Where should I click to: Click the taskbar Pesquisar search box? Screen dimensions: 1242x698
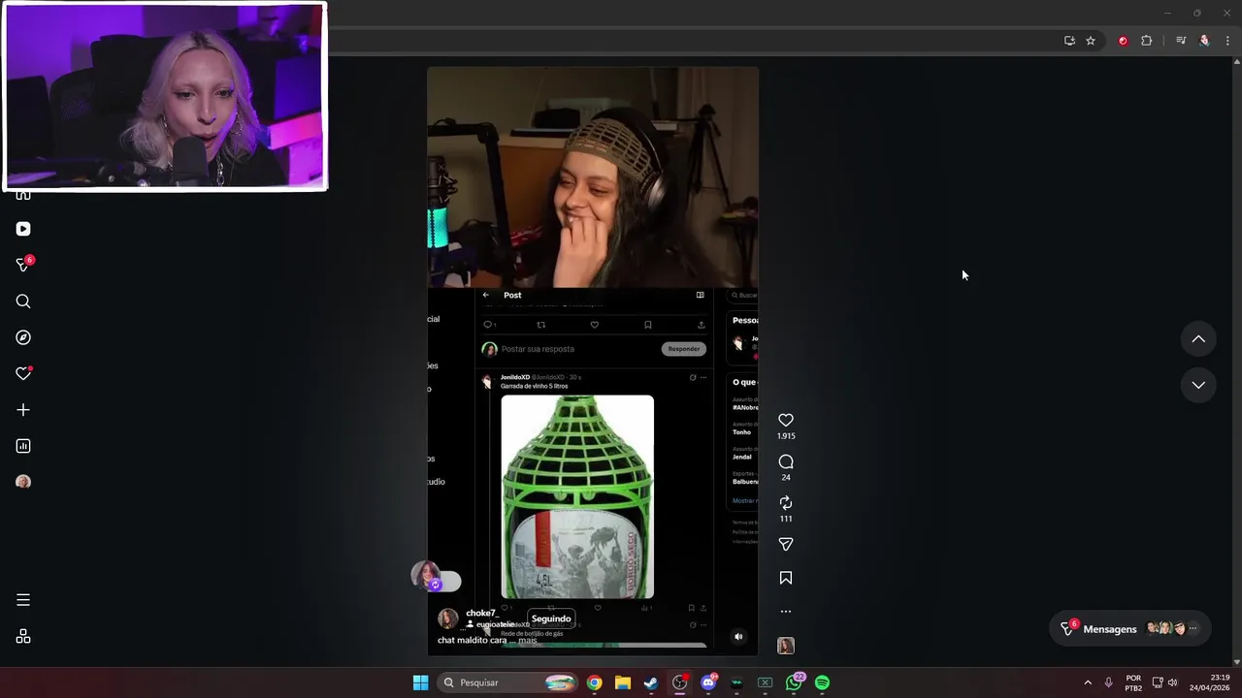pos(506,682)
